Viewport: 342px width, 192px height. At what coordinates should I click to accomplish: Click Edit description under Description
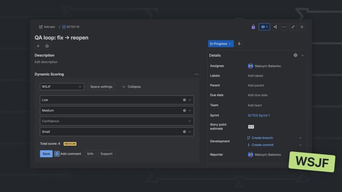[46, 62]
